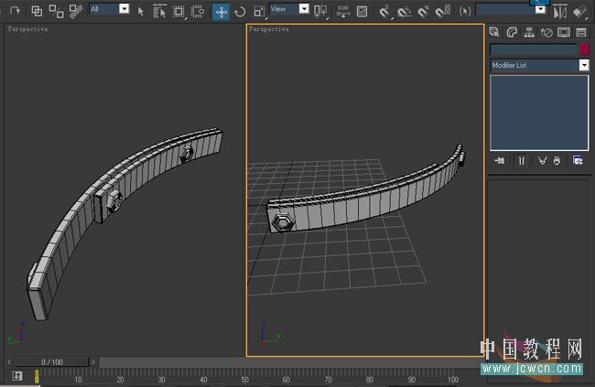Click inside the empty modifier stack box
Screen dimensions: 595x387
[x=539, y=113]
